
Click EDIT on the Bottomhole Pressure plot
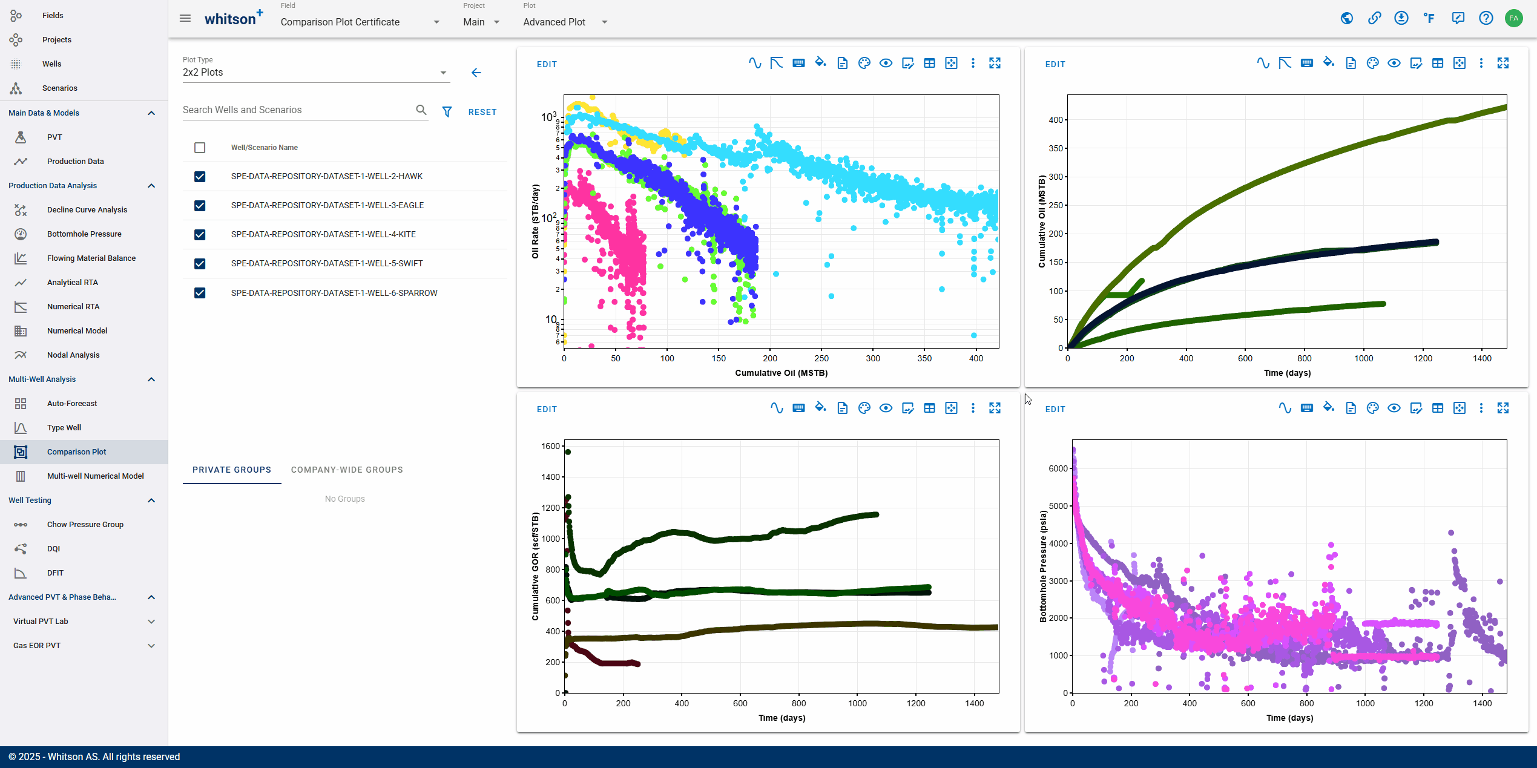(1055, 409)
